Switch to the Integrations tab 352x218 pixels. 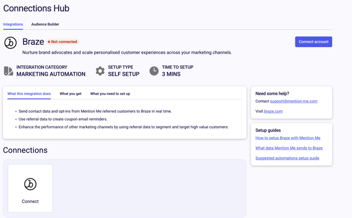[x=13, y=24]
